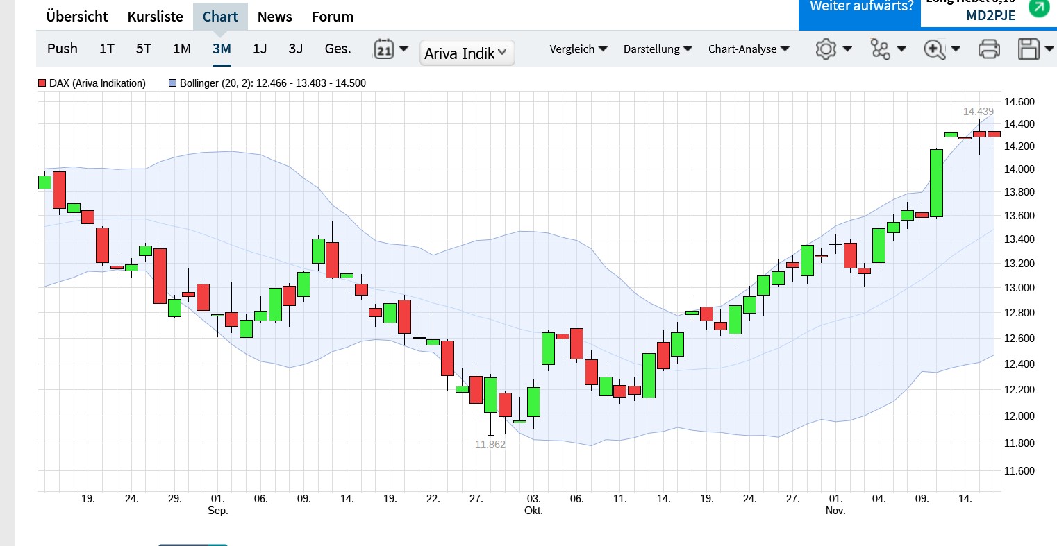Open the Darstellung dropdown
This screenshot has width=1057, height=546.
pyautogui.click(x=657, y=49)
